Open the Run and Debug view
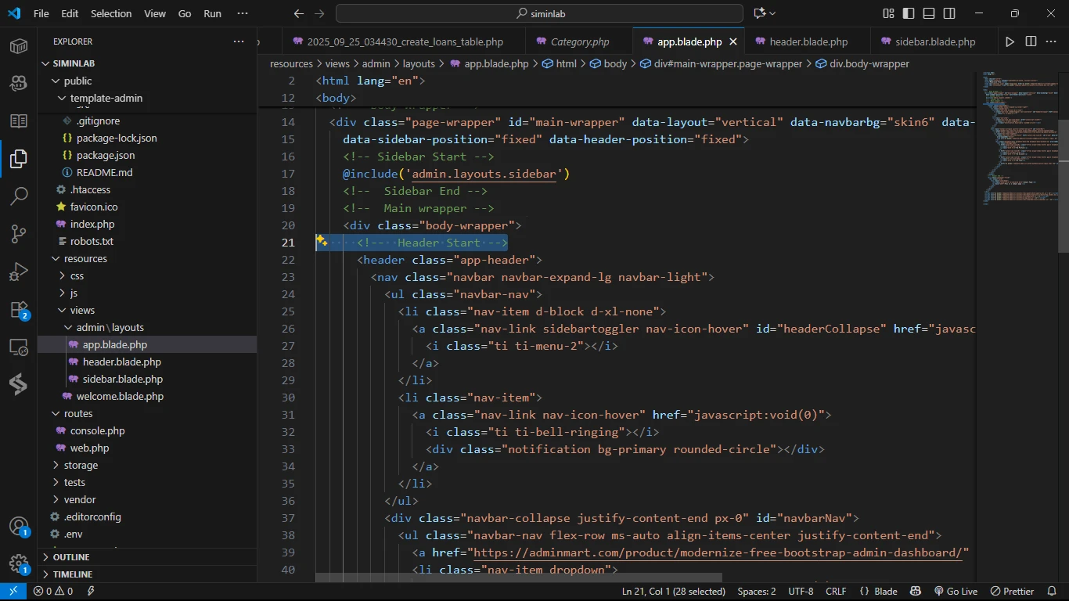This screenshot has width=1069, height=601. pos(19,272)
